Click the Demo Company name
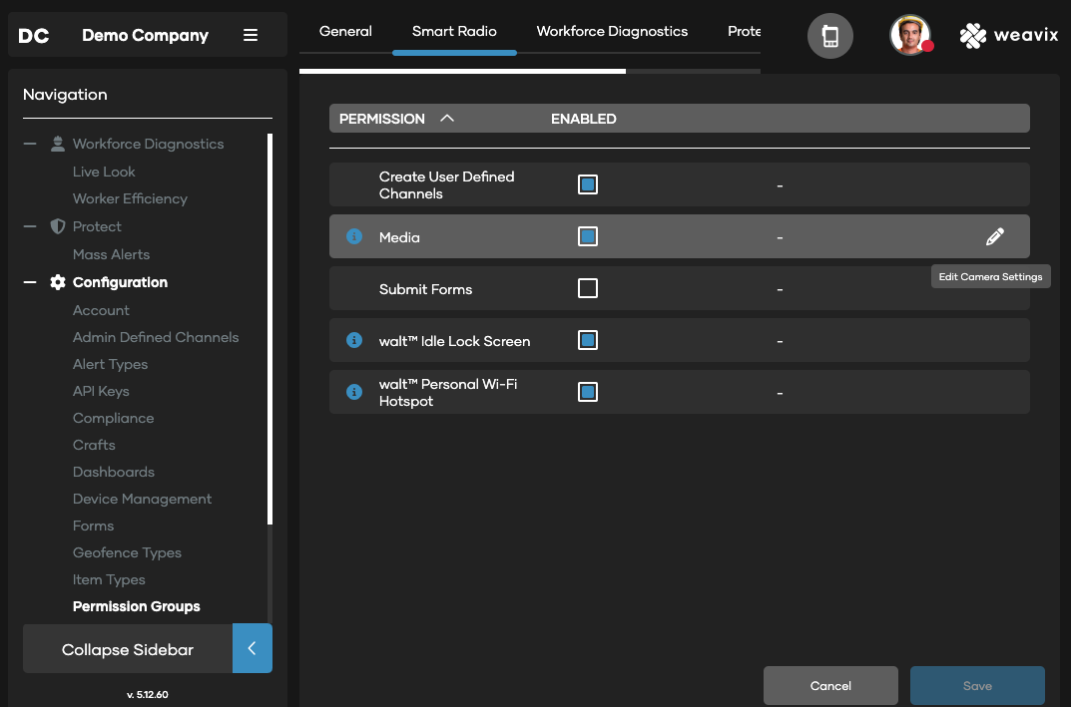Screen dimensions: 1071x707 click(x=145, y=36)
